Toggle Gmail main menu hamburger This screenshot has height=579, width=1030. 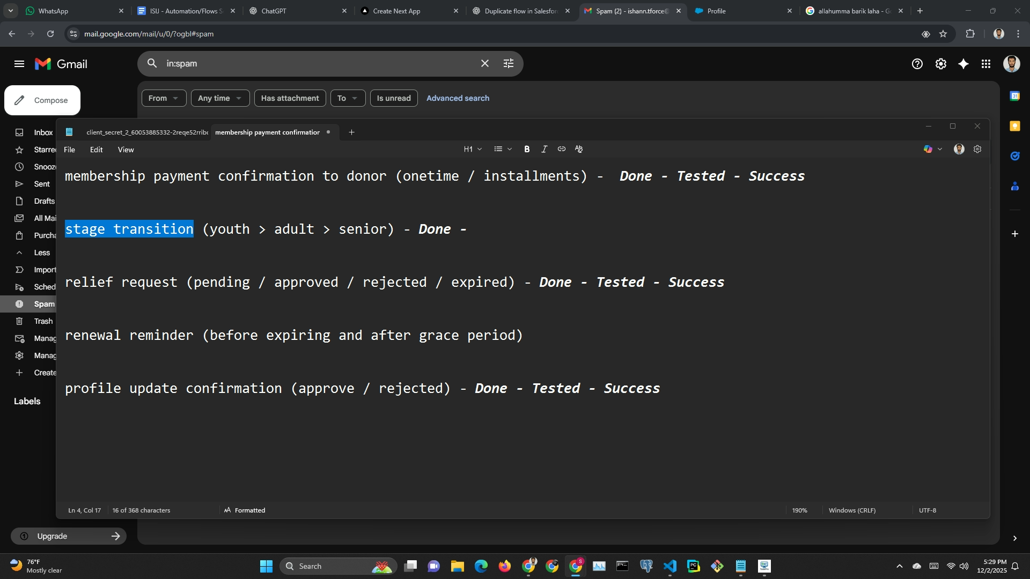point(19,64)
